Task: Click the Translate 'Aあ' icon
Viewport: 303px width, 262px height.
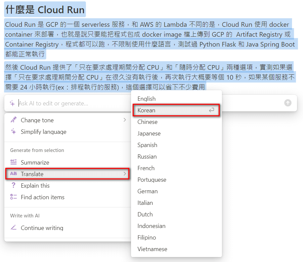Action: [x=14, y=174]
